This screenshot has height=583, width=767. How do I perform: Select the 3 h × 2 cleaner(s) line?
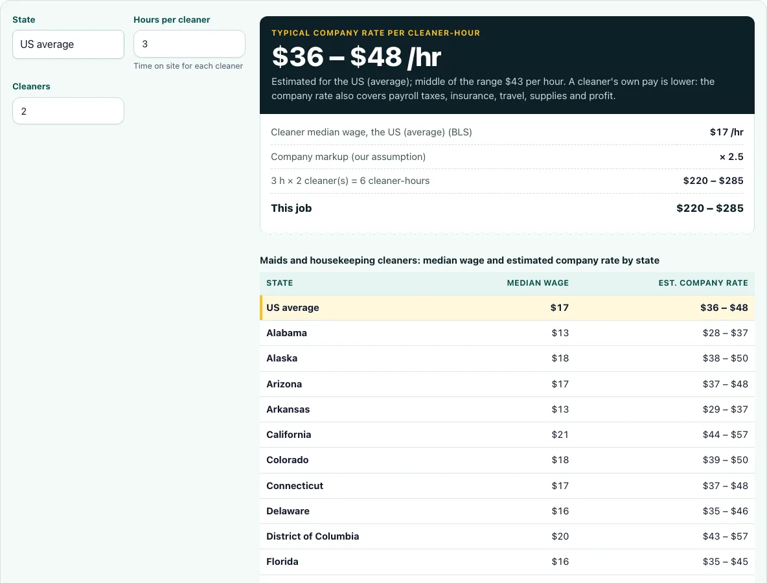click(x=350, y=181)
